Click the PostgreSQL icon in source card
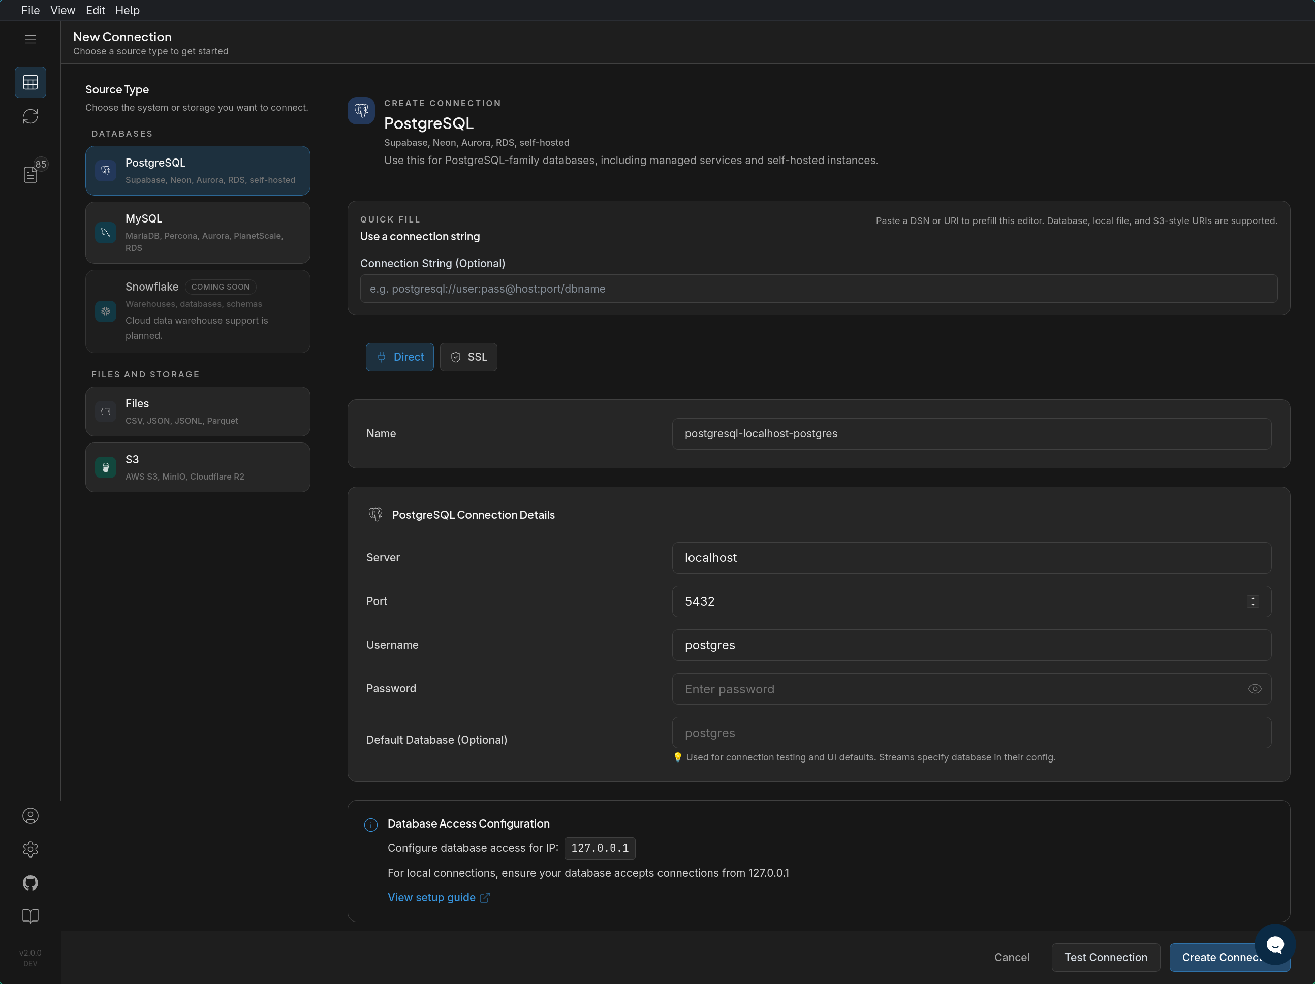This screenshot has width=1315, height=984. [x=106, y=171]
